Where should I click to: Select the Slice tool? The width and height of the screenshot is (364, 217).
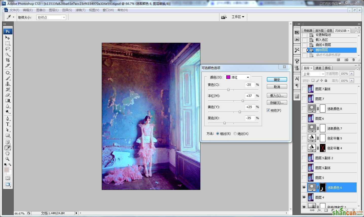8,66
